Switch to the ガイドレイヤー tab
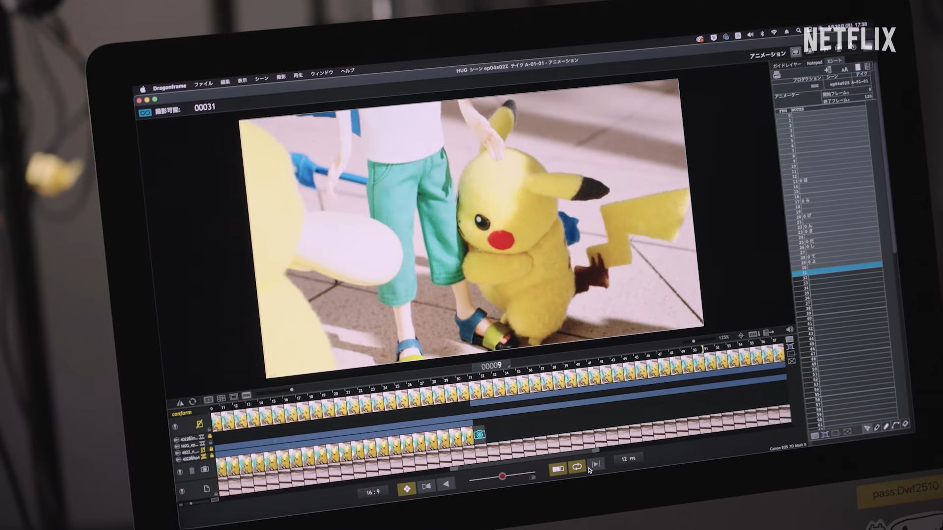Screen dimensions: 943x530 [x=787, y=65]
